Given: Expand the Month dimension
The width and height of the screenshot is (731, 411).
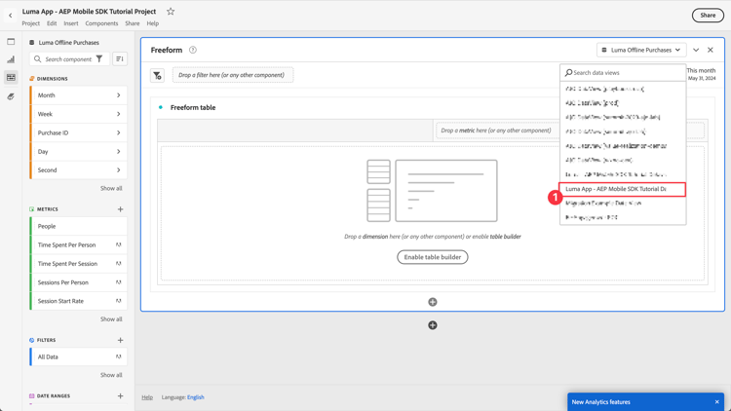Looking at the screenshot, I should point(118,95).
